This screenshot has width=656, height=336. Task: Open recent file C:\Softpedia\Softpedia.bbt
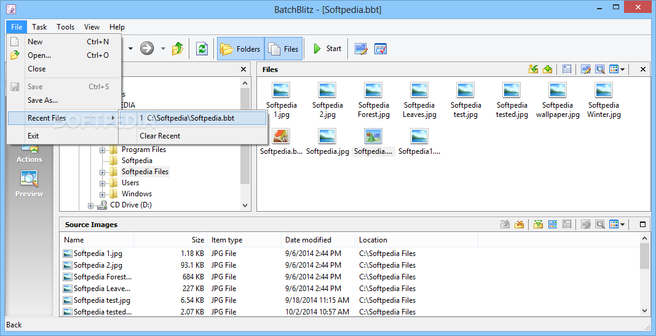coord(193,118)
